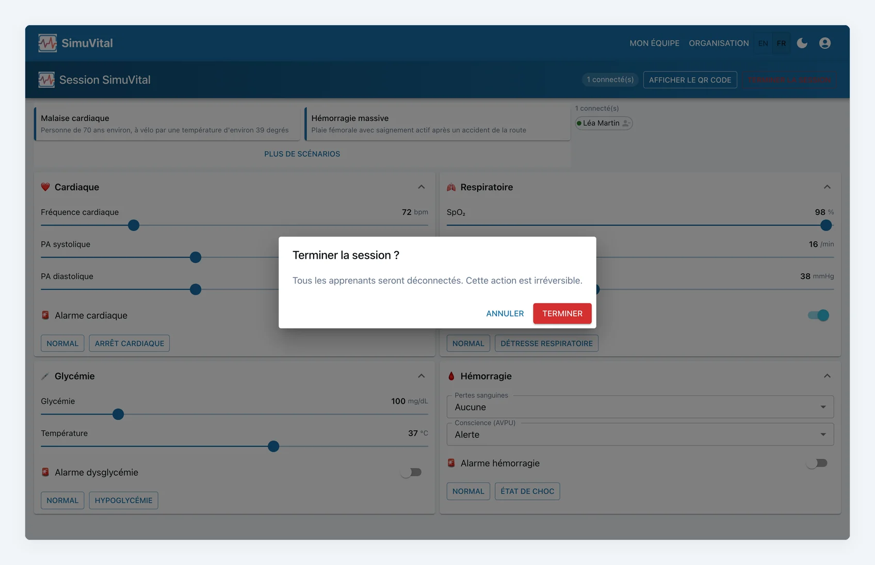Click the 37 °C temperature value
875x565 pixels.
(x=418, y=433)
